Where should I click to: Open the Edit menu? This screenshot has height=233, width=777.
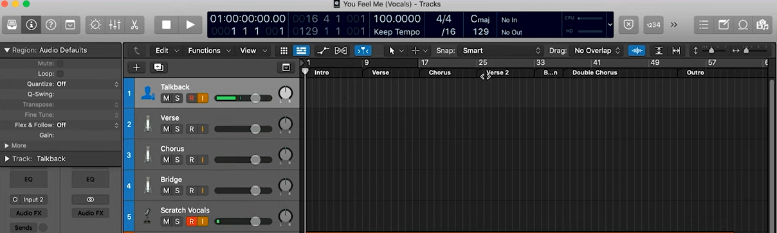[166, 50]
